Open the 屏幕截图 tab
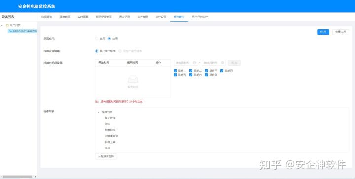The height and width of the screenshot is (179, 355). 65,17
